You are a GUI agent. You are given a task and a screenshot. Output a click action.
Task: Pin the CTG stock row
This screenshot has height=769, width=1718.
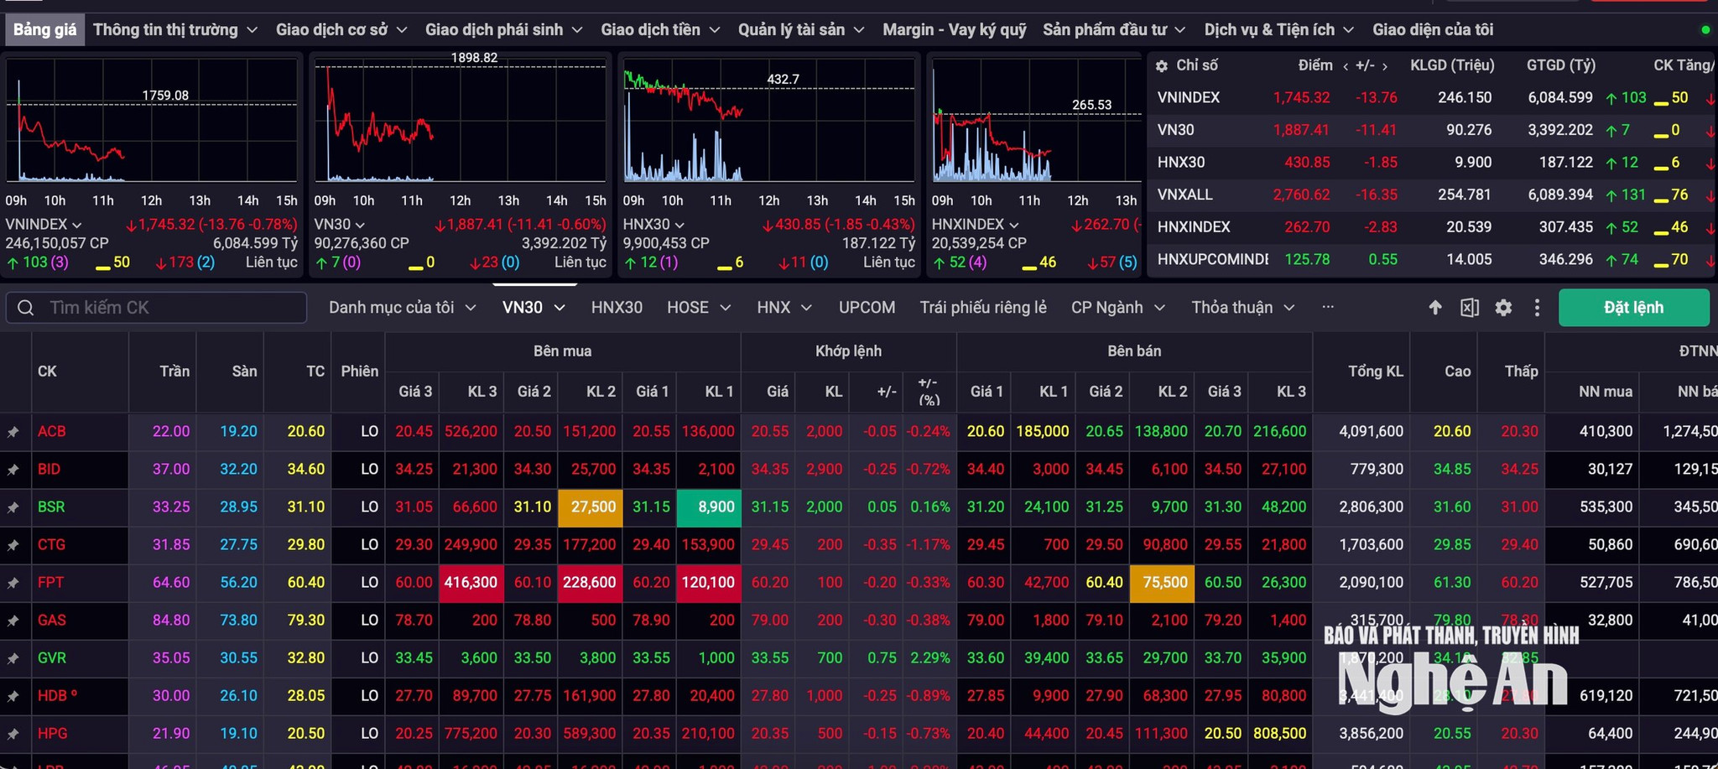(x=13, y=545)
